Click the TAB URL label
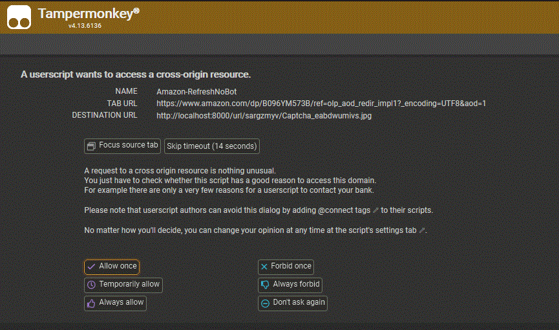The height and width of the screenshot is (330, 559). 122,104
